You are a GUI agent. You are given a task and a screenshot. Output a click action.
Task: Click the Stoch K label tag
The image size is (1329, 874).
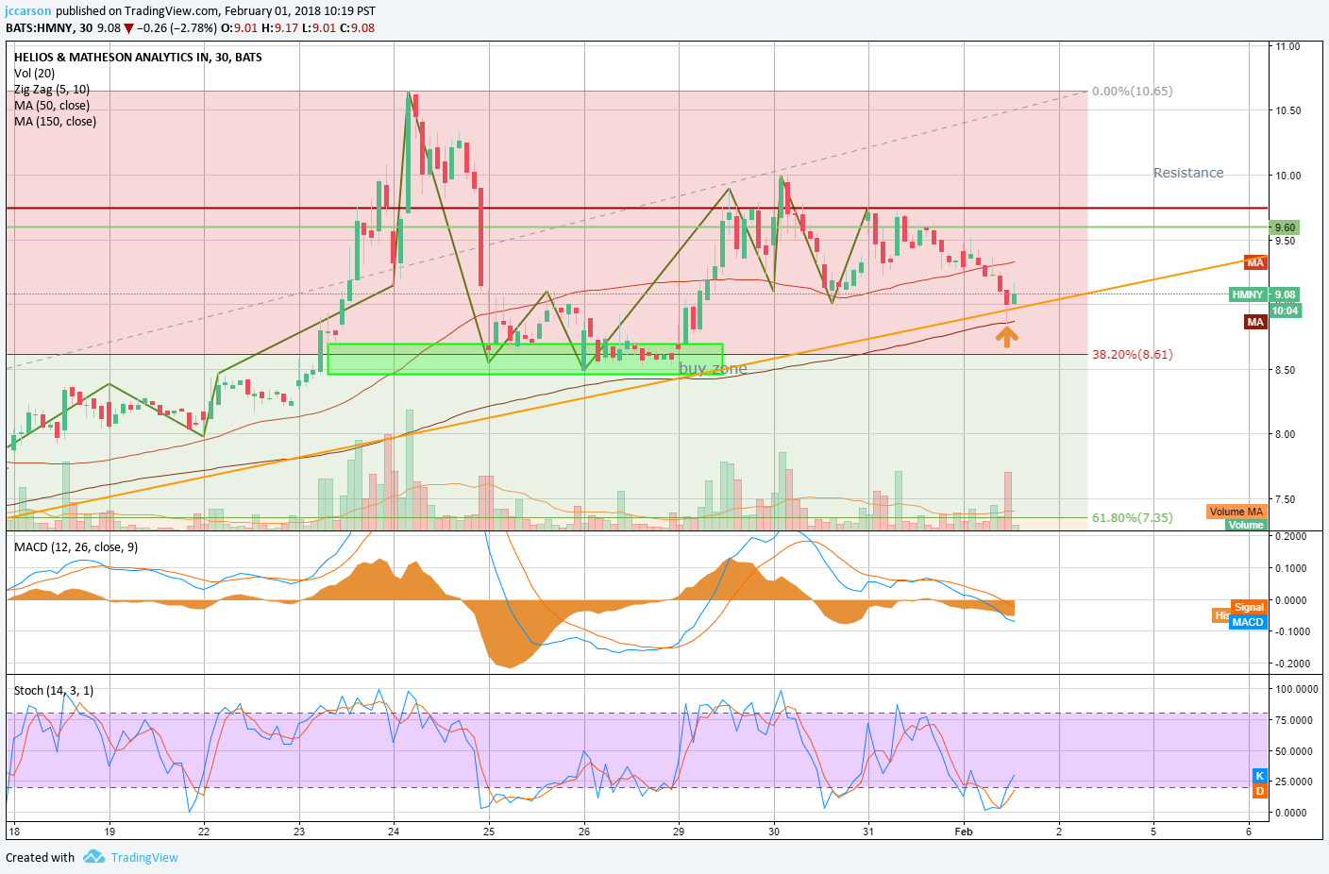1259,776
